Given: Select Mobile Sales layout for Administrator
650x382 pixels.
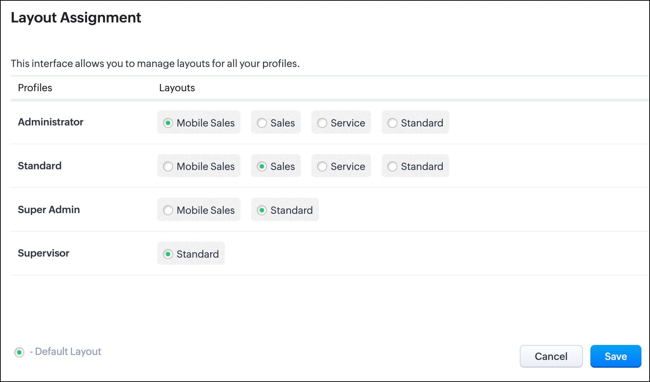Looking at the screenshot, I should point(168,123).
